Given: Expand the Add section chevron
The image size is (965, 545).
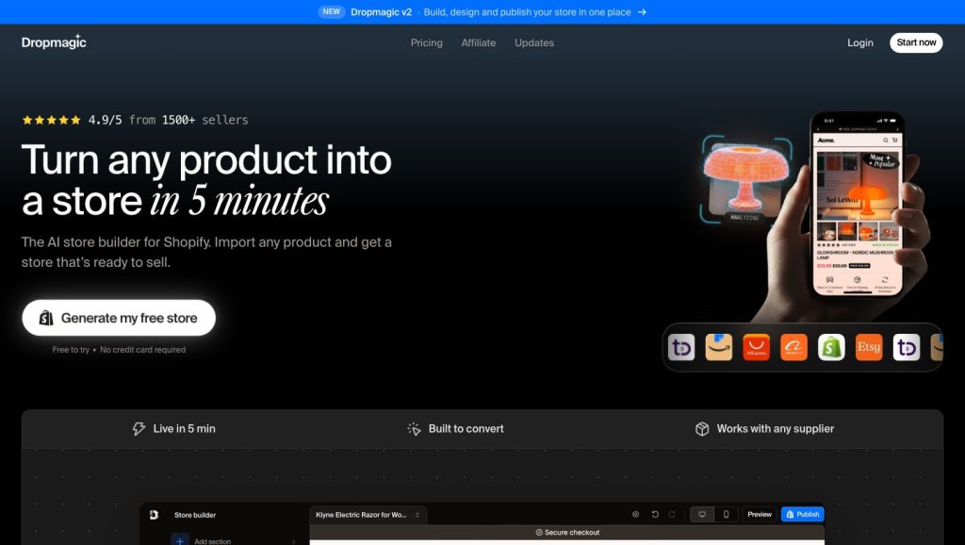Looking at the screenshot, I should click(294, 541).
